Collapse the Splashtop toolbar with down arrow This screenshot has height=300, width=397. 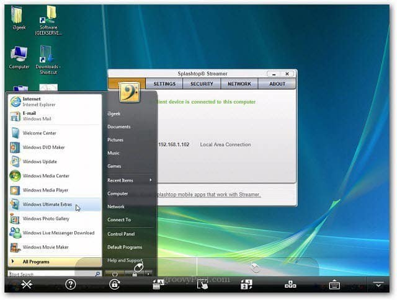tap(378, 284)
